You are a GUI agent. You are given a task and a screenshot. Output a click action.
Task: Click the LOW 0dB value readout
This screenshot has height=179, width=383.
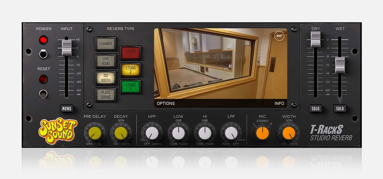[x=178, y=120]
